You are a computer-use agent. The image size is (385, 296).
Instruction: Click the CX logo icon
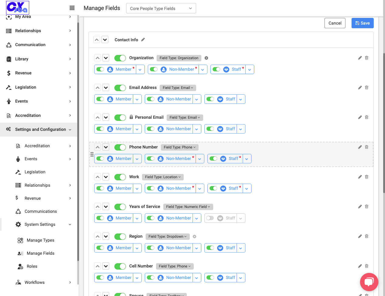[x=18, y=8]
